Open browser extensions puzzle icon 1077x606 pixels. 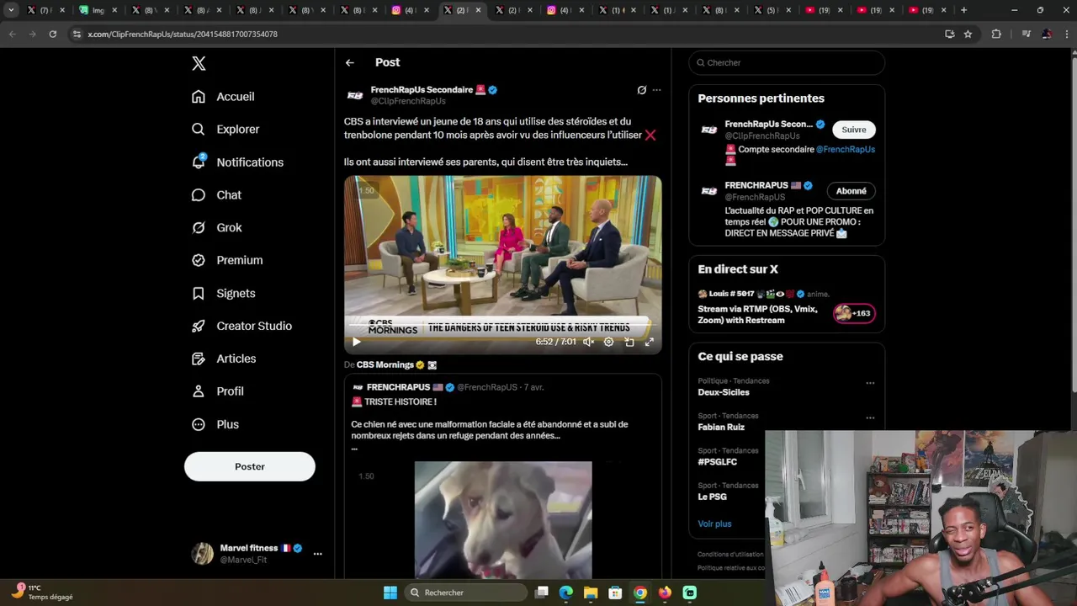coord(996,35)
